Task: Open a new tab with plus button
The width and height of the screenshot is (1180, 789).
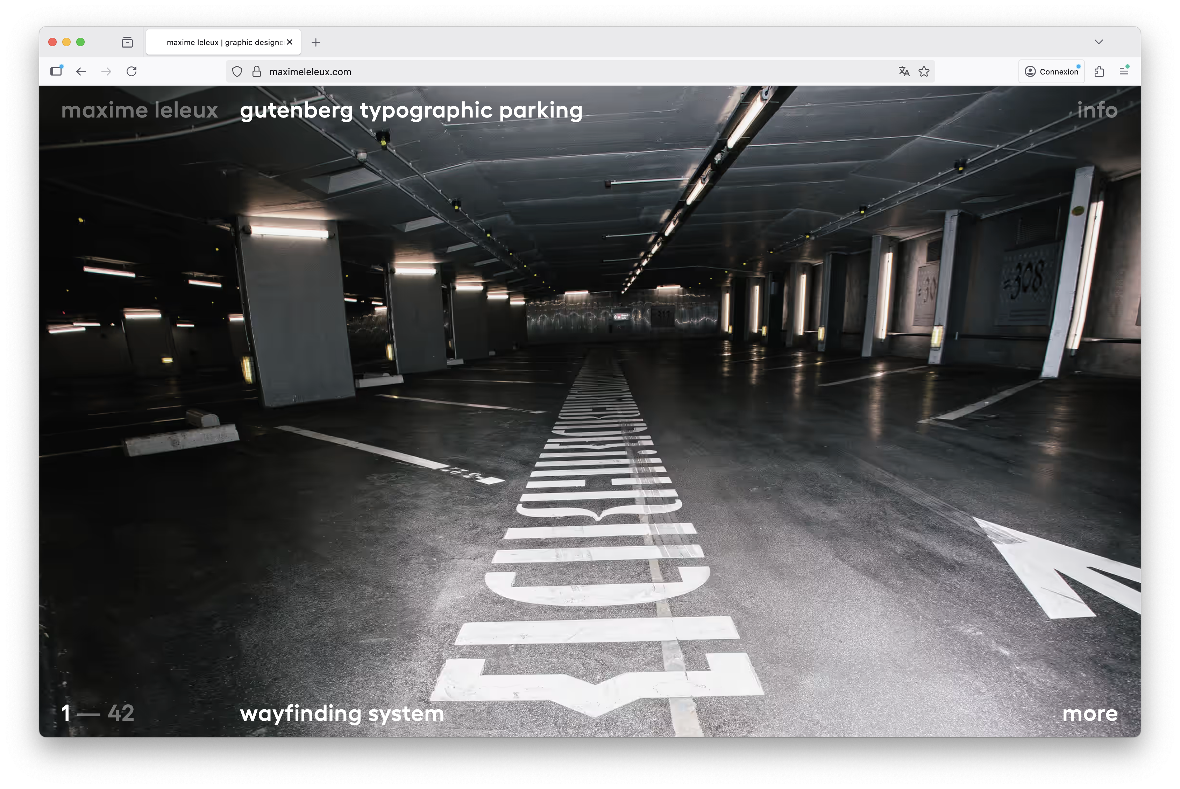Action: [316, 42]
